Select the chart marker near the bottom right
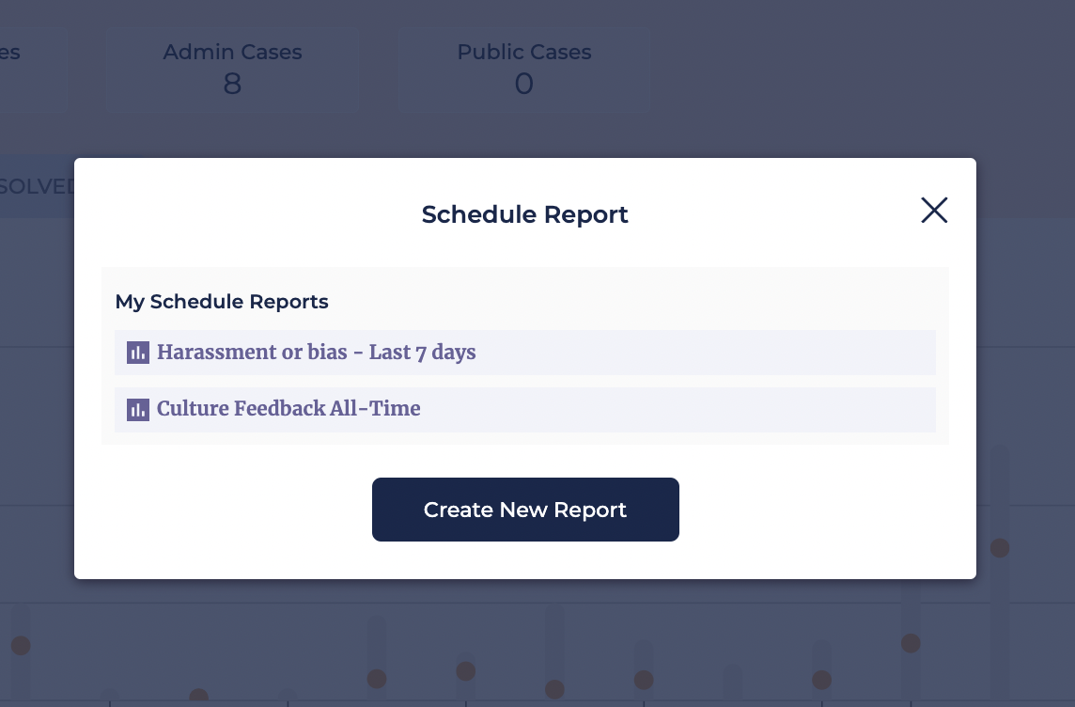 click(911, 645)
